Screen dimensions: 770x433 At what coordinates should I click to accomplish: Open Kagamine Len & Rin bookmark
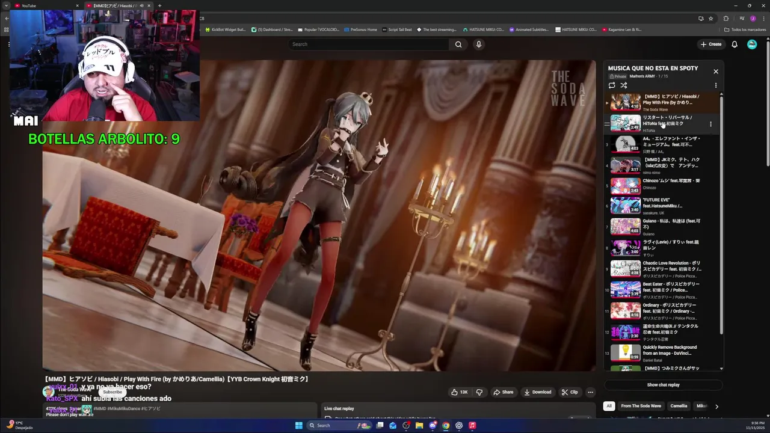coord(621,29)
